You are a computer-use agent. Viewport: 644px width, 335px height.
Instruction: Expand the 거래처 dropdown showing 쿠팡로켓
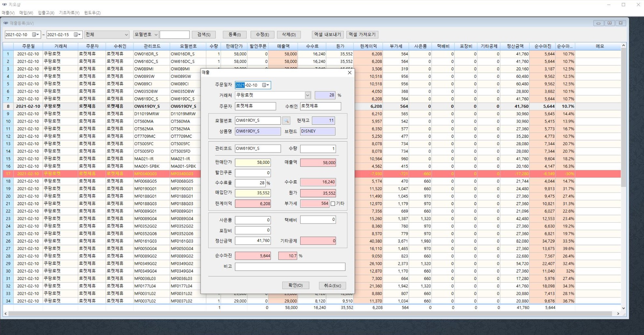307,95
